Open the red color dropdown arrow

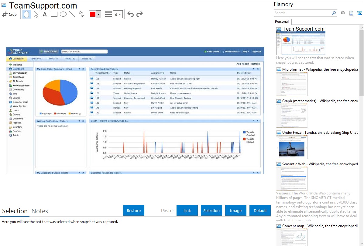click(x=98, y=14)
